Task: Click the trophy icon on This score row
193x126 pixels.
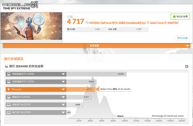Action: (8, 89)
